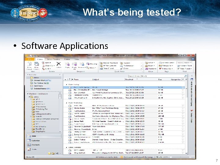
Task: Click the Outlook Help question mark icon
Action: click(x=193, y=59)
